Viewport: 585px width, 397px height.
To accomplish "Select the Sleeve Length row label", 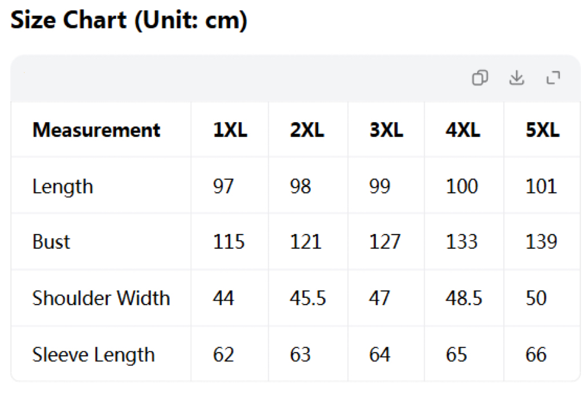I will 93,355.
